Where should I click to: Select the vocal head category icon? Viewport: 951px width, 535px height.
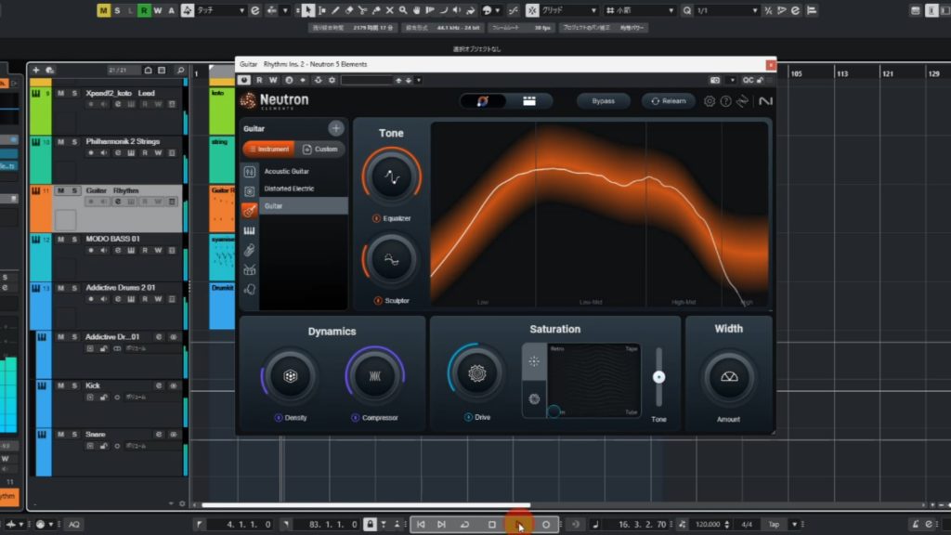(x=250, y=290)
